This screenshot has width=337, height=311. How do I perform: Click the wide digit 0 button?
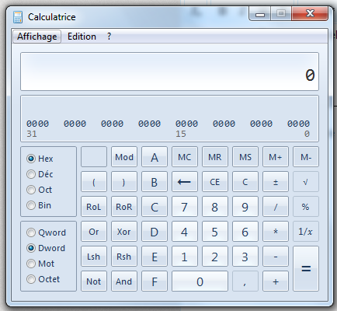point(200,281)
